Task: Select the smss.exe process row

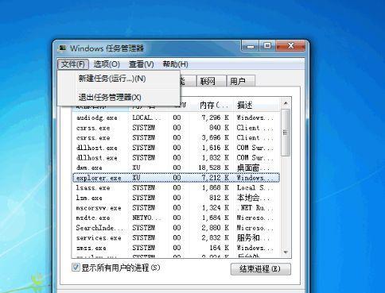Action: (x=176, y=248)
